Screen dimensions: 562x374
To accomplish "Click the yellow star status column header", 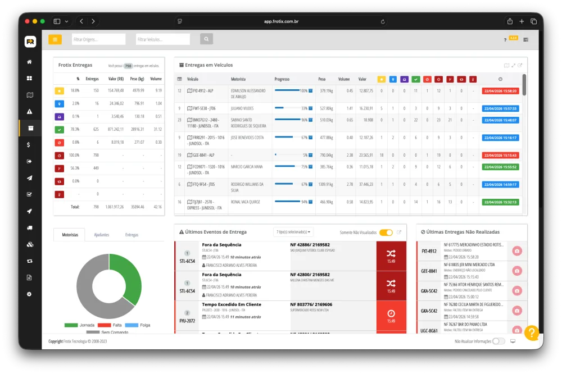I will tap(382, 79).
